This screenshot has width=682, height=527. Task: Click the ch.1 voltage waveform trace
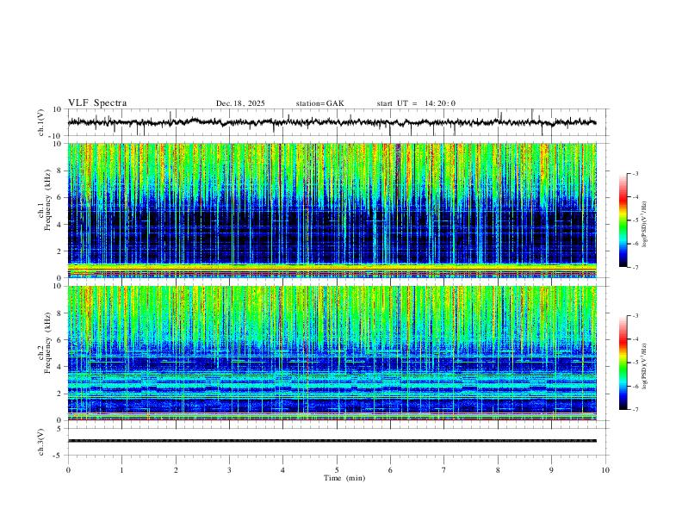pos(332,122)
